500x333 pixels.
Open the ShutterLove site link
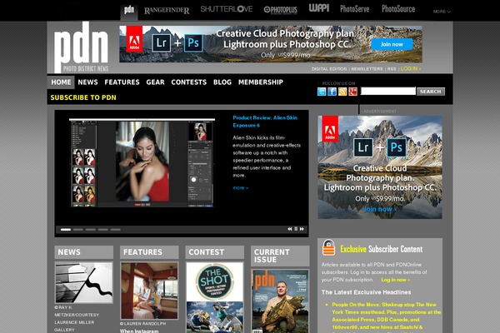coord(227,9)
